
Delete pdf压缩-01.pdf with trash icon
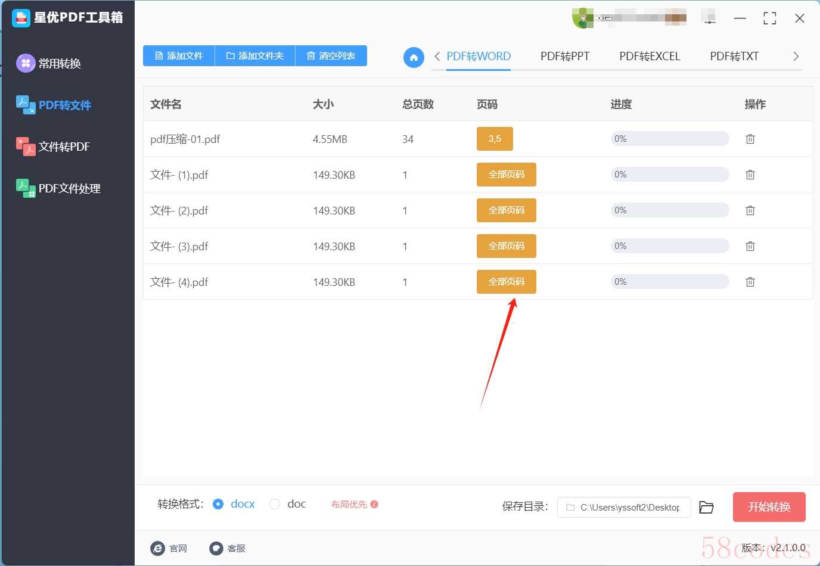click(x=750, y=139)
